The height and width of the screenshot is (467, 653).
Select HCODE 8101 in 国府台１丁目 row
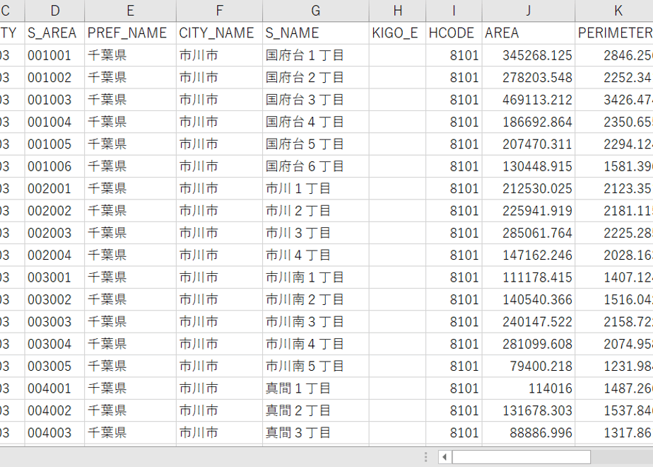point(454,55)
